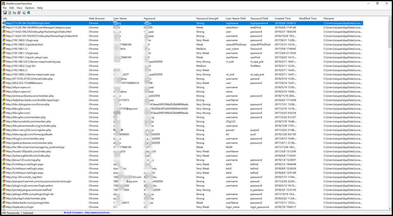Select the http://47.75.95.37:3312/vhost/index.php row
Image resolution: width=393 pixels, height=216 pixels.
[x=182, y=79]
